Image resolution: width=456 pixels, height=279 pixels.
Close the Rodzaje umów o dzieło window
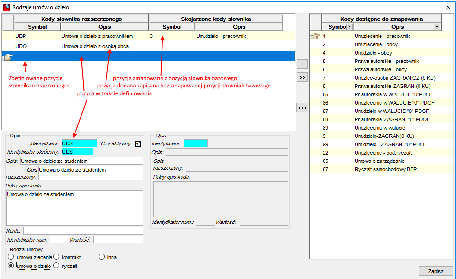[448, 7]
